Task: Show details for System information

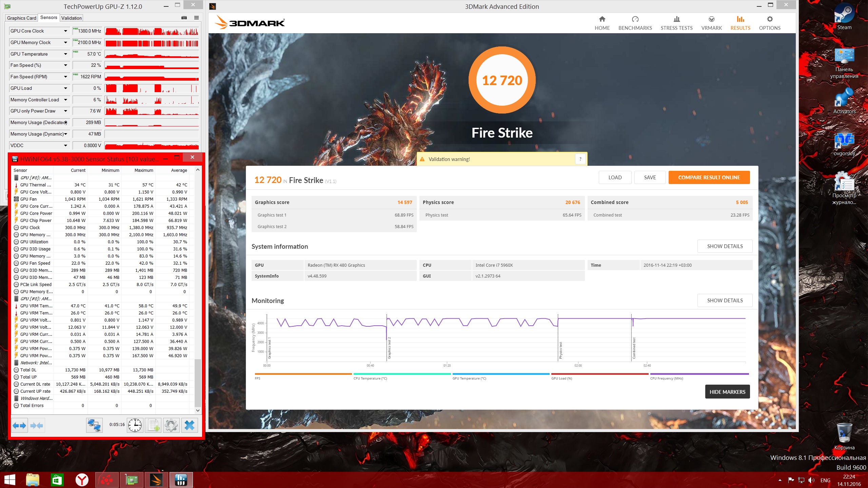Action: pyautogui.click(x=725, y=246)
